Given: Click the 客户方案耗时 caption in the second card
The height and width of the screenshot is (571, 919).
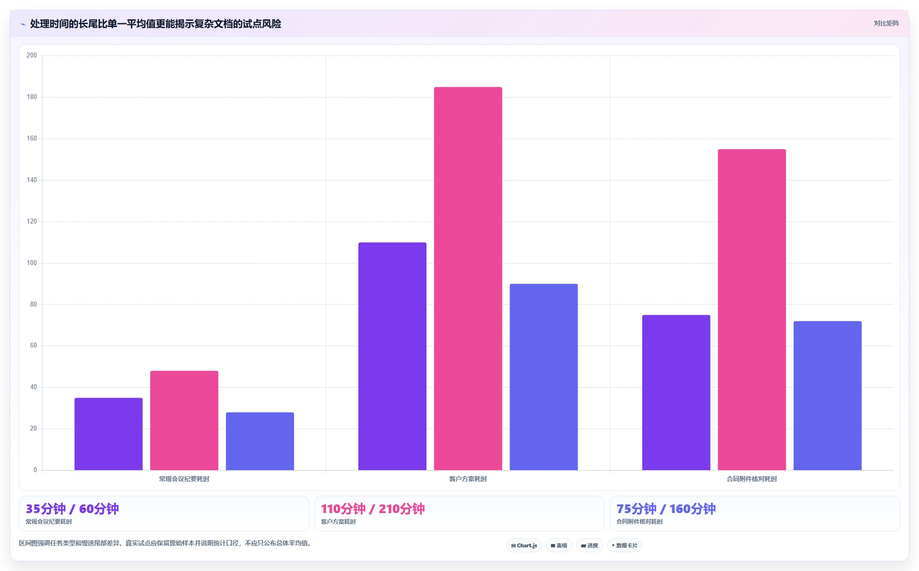Looking at the screenshot, I should click(x=339, y=522).
